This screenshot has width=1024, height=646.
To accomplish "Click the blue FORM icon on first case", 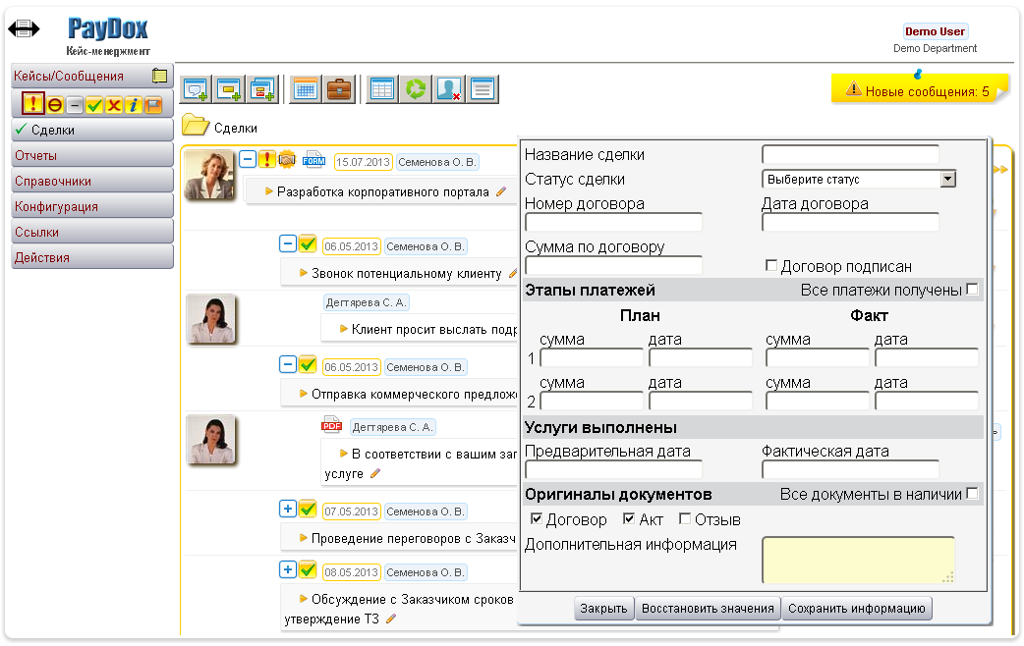I will (313, 160).
